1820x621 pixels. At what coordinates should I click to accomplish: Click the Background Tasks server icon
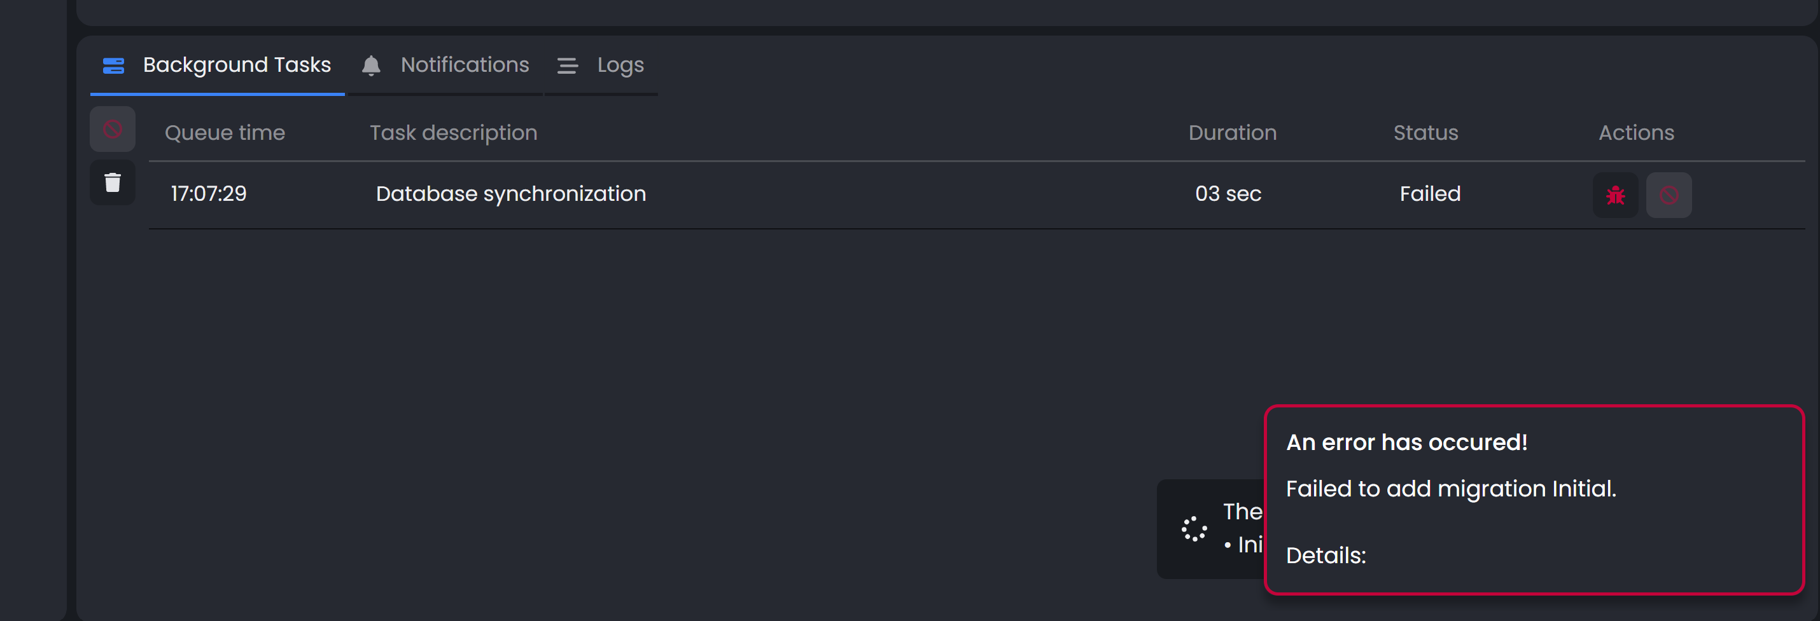(x=113, y=65)
